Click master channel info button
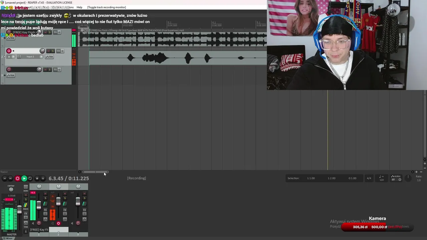 pos(26,231)
